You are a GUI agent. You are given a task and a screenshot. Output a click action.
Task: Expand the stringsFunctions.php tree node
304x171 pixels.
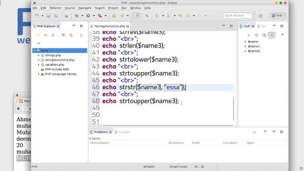tap(38, 60)
